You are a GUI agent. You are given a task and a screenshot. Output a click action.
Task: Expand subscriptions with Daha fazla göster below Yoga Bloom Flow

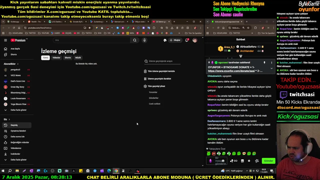click(x=17, y=110)
